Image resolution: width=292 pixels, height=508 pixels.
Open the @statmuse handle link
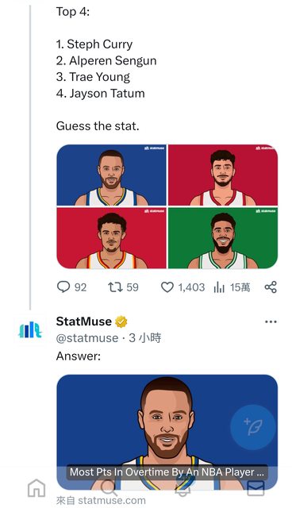pos(87,338)
